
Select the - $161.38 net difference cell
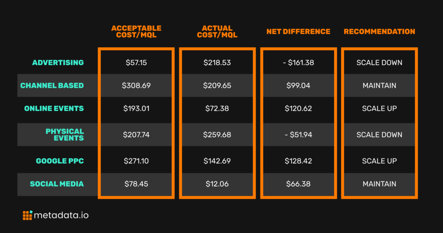point(299,62)
